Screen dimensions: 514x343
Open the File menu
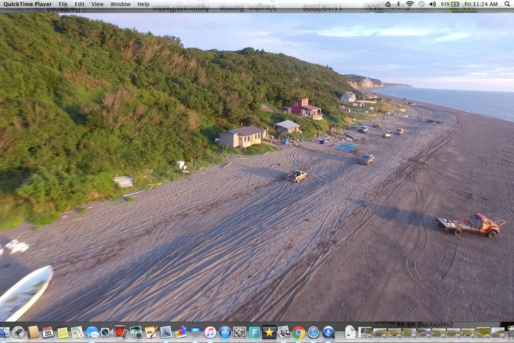click(63, 4)
